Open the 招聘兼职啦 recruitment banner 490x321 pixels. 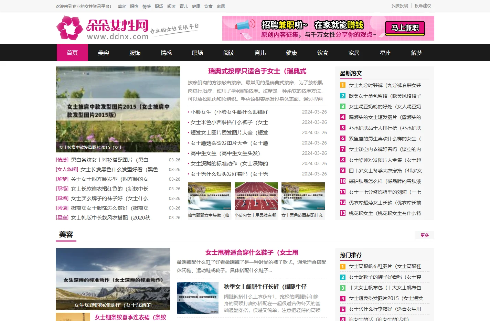tap(328, 28)
